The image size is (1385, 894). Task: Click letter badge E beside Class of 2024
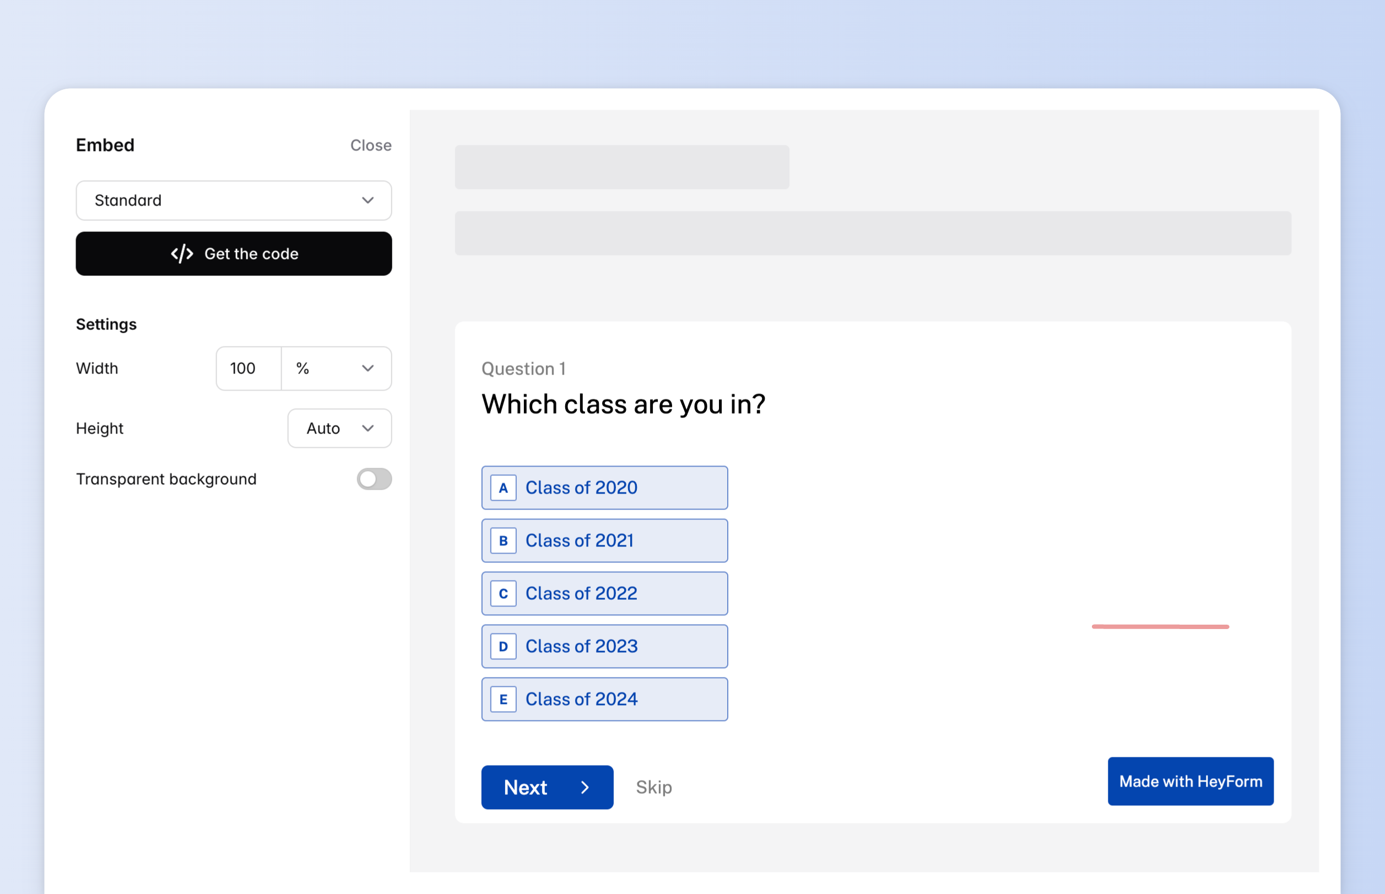click(504, 699)
